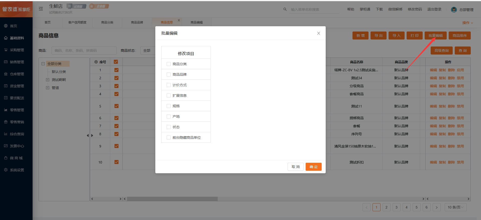Click 取消 in the batch edit dialog
The height and width of the screenshot is (220, 481).
pos(296,167)
